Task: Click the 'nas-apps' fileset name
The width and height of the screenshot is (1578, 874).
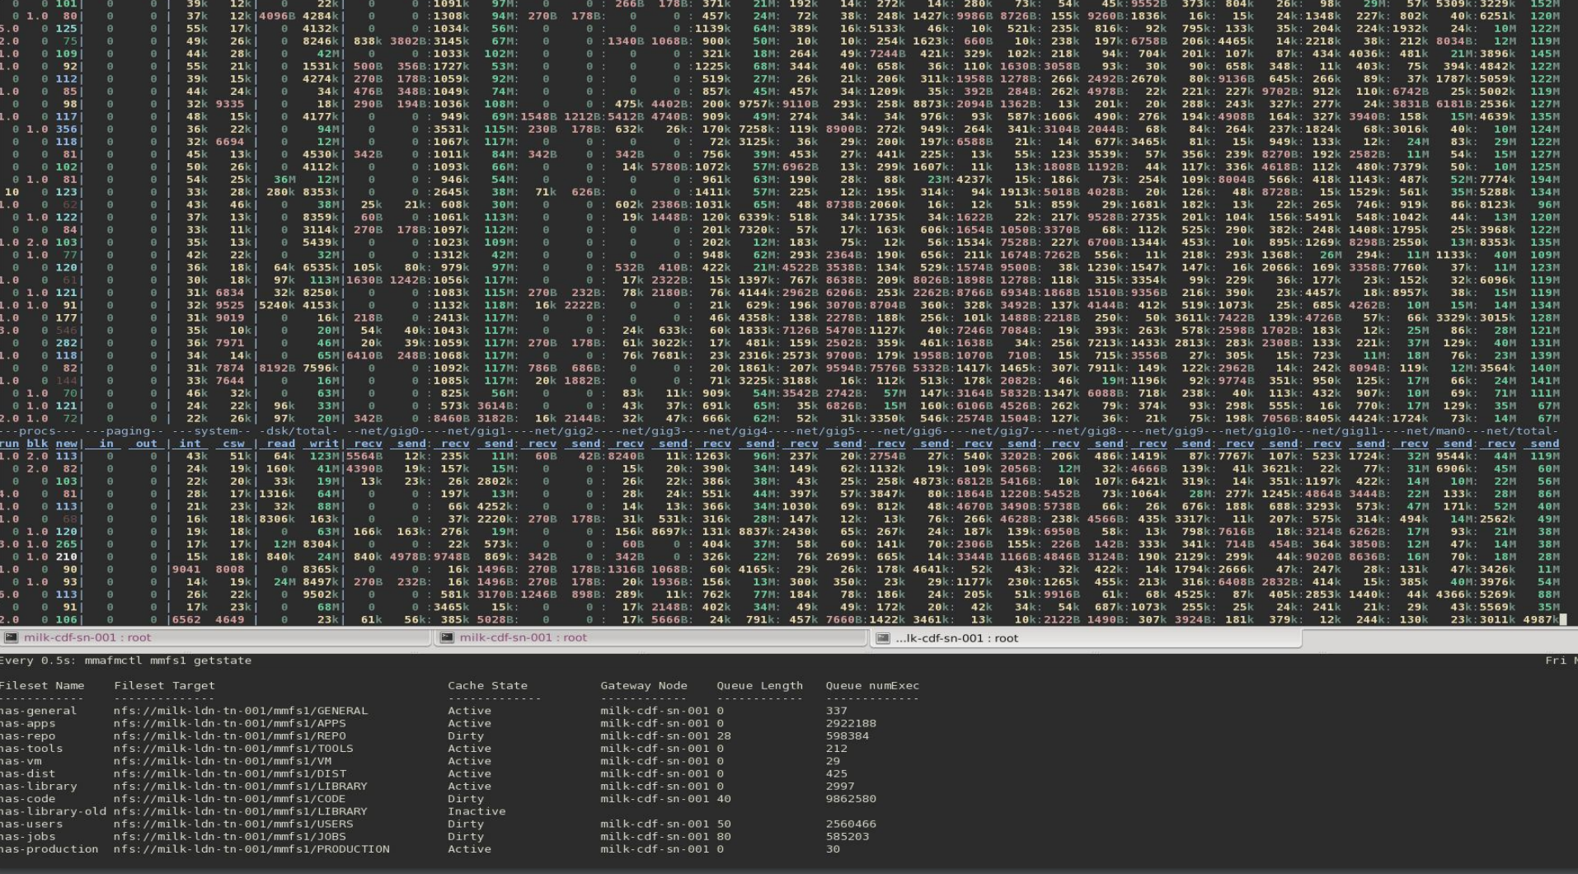Action: click(27, 723)
